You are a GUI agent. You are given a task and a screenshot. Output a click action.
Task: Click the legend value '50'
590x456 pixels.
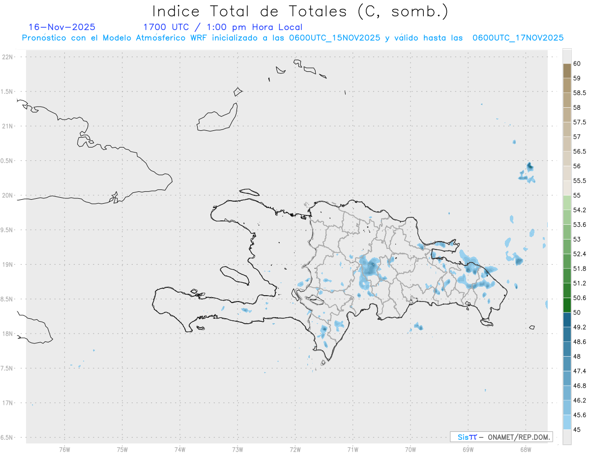pos(577,312)
